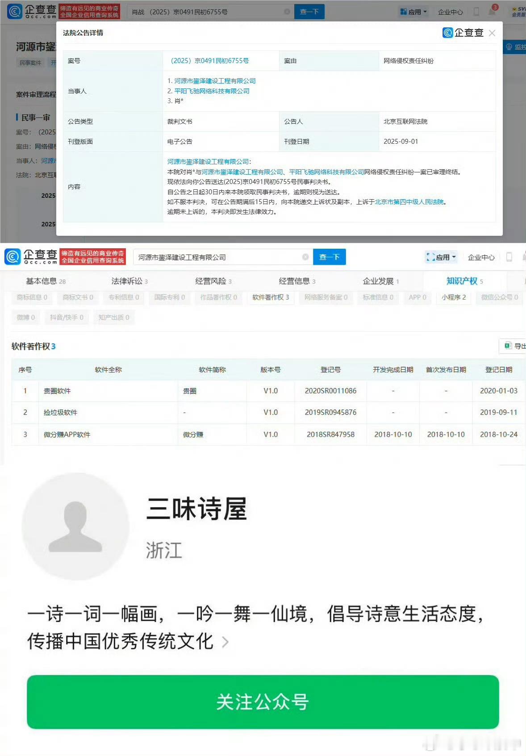Image resolution: width=526 pixels, height=756 pixels.
Task: Click 捡垃圾软件 in the software table
Action: [60, 412]
